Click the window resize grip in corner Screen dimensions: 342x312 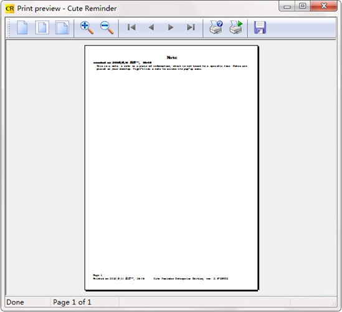coord(334,303)
